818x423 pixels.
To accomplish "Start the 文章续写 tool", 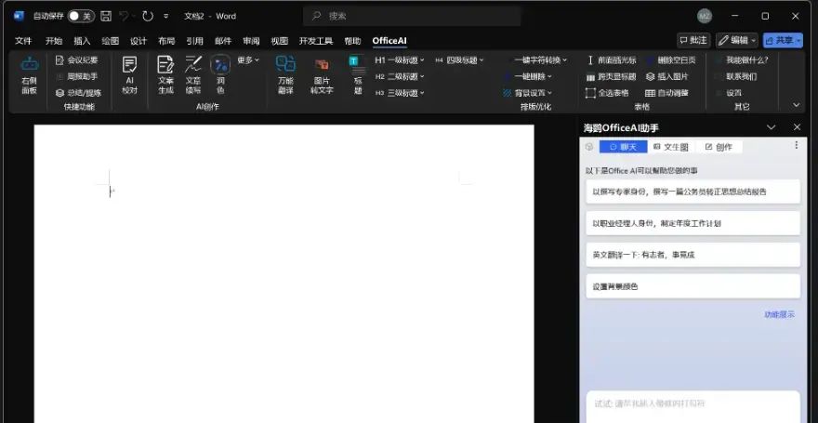I will (x=193, y=75).
